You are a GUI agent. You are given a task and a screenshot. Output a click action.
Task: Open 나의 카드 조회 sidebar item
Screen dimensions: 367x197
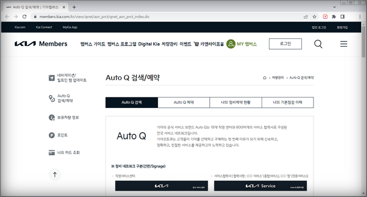point(68,152)
